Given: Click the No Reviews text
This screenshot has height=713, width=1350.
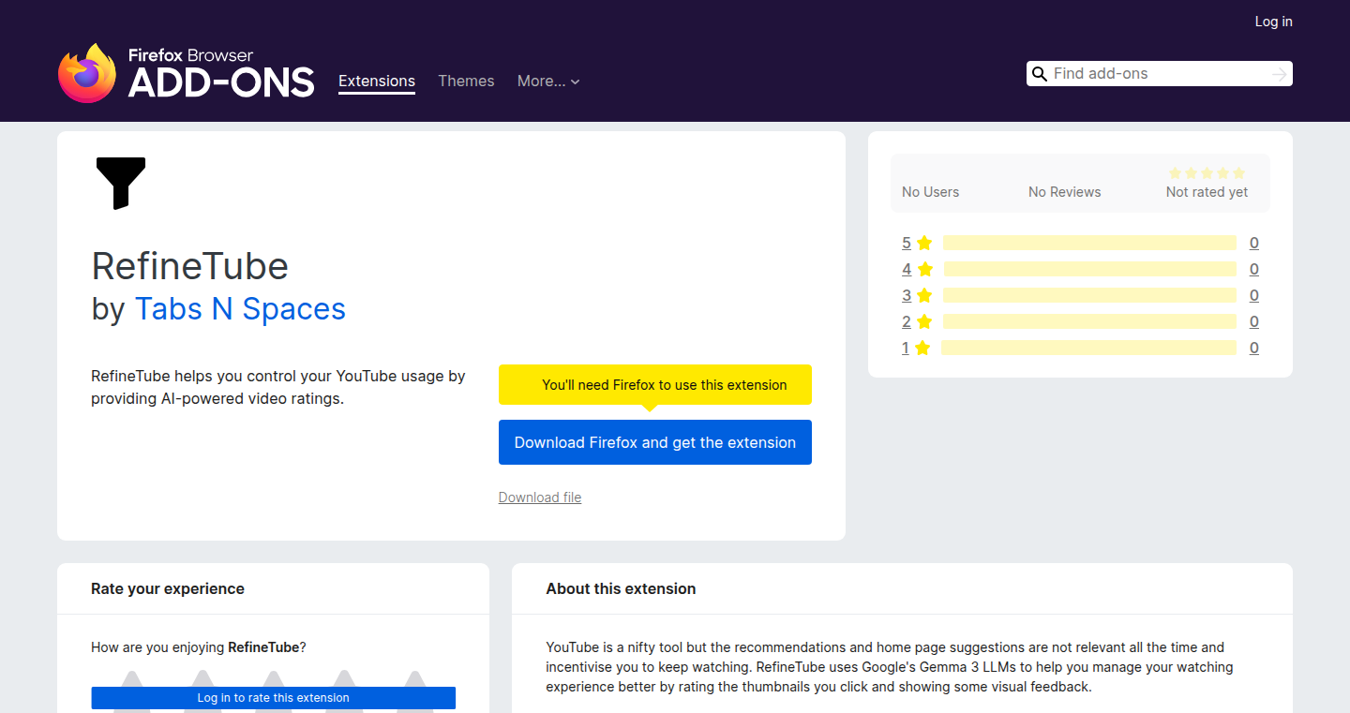Looking at the screenshot, I should coord(1065,192).
